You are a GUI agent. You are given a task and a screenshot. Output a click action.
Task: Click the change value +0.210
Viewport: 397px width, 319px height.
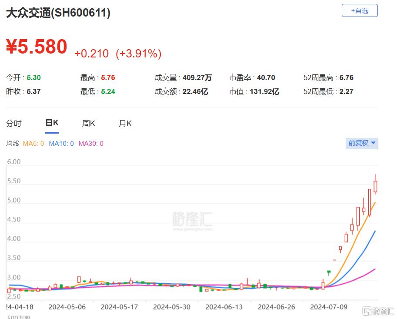click(x=92, y=54)
